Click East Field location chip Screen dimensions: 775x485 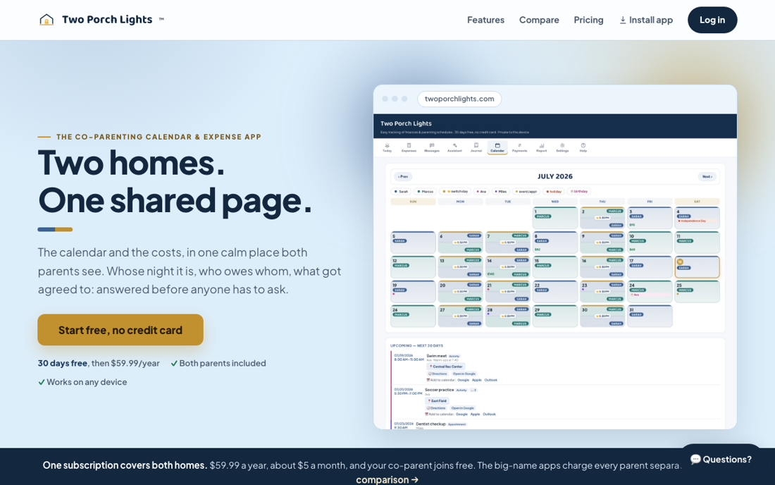438,401
